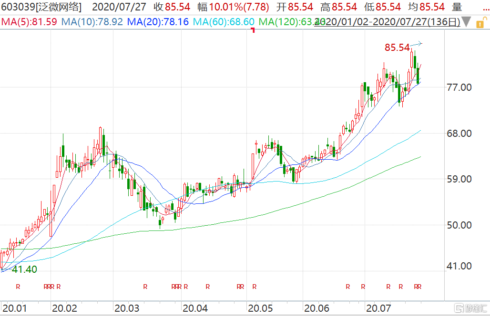Open the date range dropdown triangle
Viewport: 490px width, 316px height.
467,22
